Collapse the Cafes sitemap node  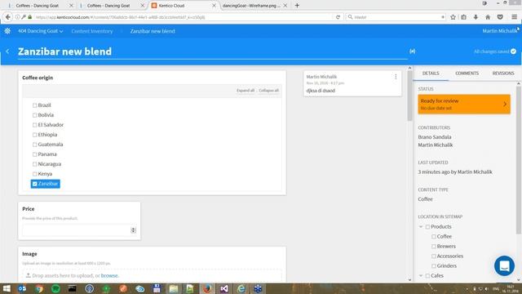pos(421,276)
